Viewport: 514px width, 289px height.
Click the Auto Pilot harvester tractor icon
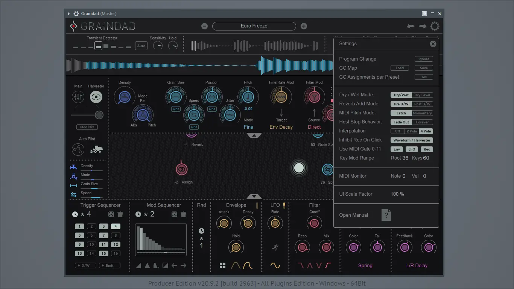coord(96,149)
